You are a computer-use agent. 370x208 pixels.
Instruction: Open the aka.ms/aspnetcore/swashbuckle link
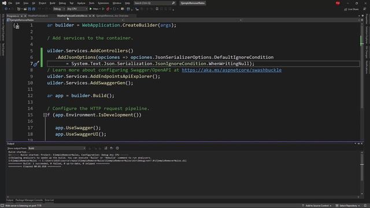[231, 70]
